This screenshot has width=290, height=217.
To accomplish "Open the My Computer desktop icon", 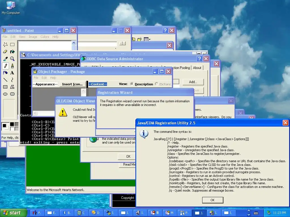I will (x=11, y=7).
